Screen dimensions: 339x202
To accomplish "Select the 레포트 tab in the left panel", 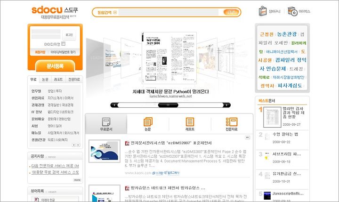I will [58, 80].
